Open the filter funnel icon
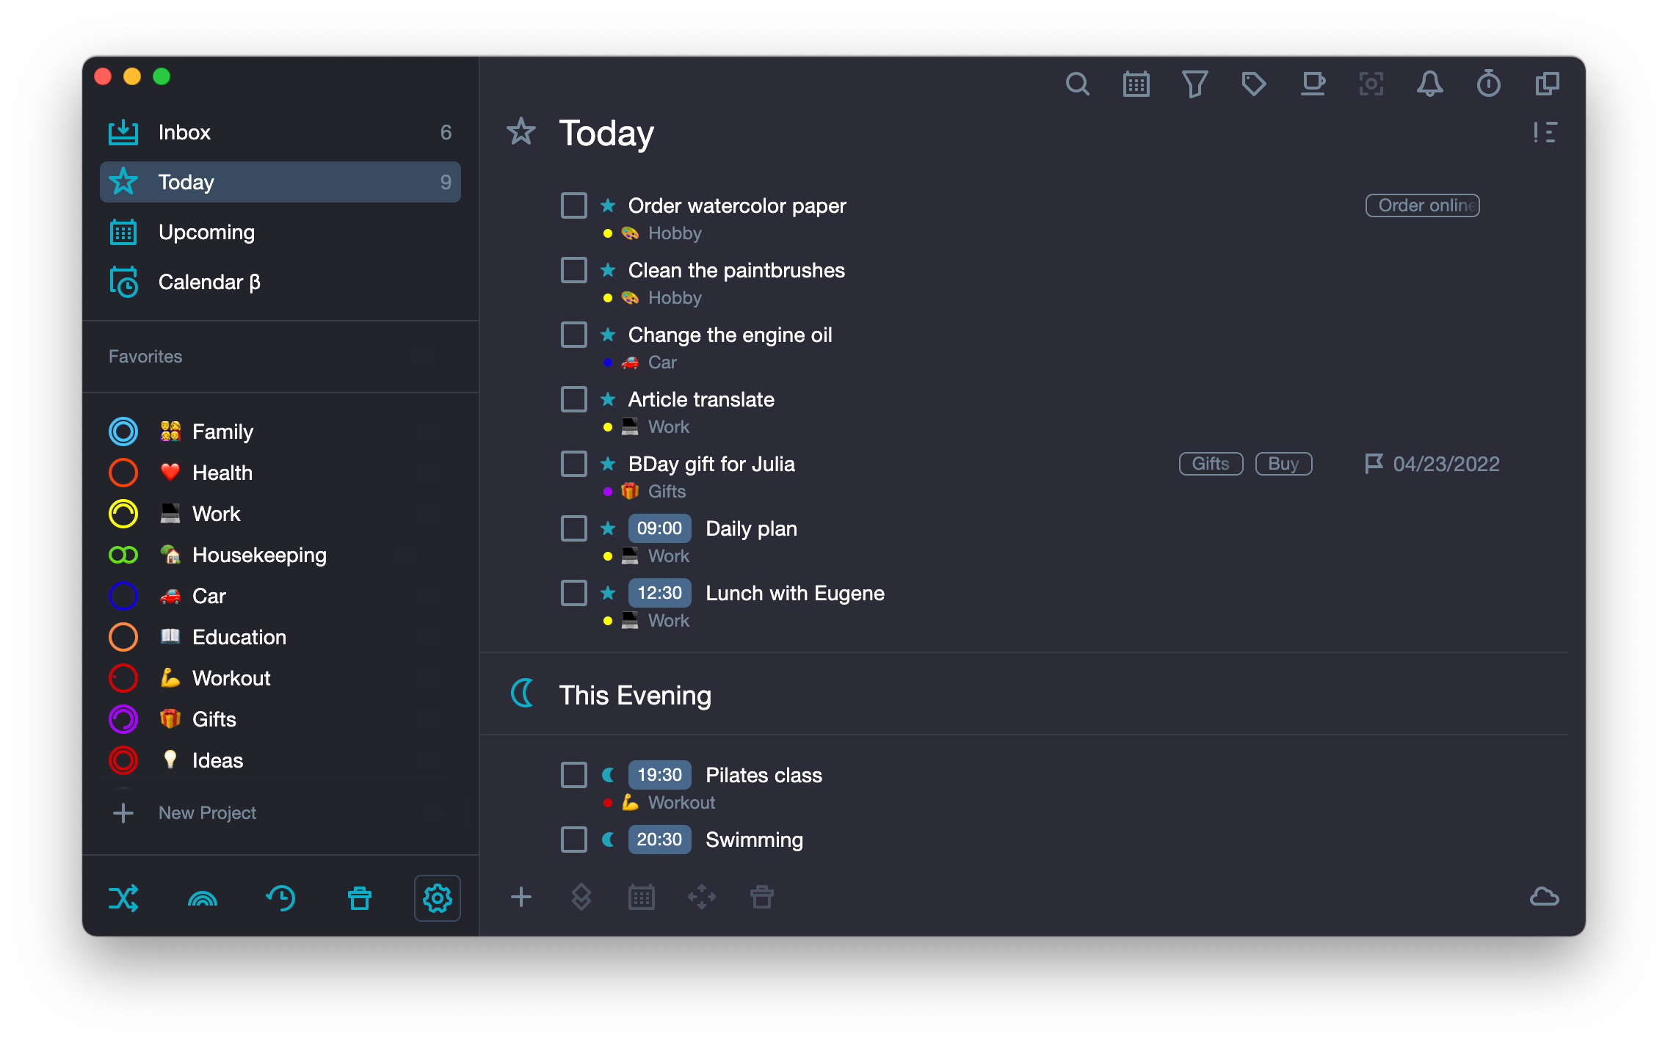Screen dimensions: 1668x1045 click(x=1194, y=84)
